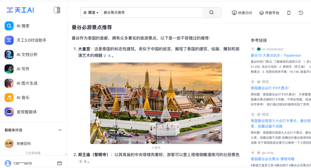Screen dimensions: 311x168
Task: Open the 热梗百科 agent chat
Action: pyautogui.click(x=24, y=144)
